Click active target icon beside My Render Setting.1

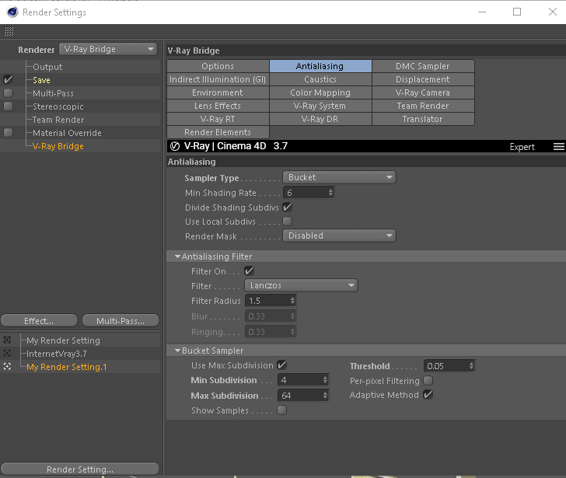(x=7, y=367)
